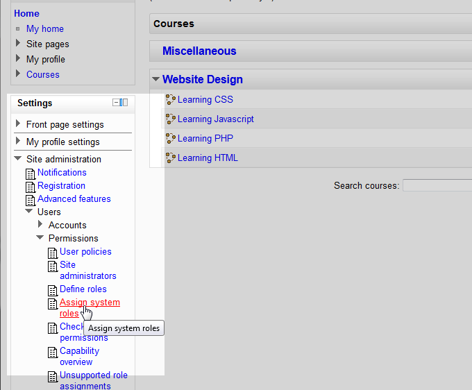This screenshot has width=472, height=390.
Task: Click the Registration page icon
Action: coord(31,187)
